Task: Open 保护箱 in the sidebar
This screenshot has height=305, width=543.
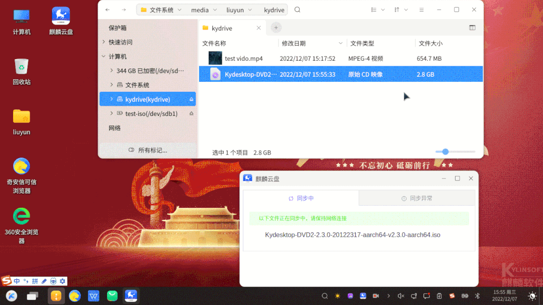Action: pos(118,28)
